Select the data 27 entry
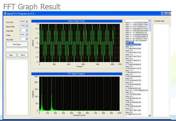The width and height of the screenshot is (176, 121). pyautogui.click(x=133, y=109)
